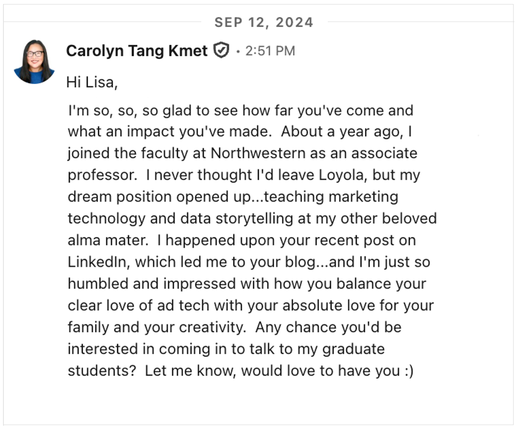
Task: Open the sender's profile photo
Action: (34, 62)
